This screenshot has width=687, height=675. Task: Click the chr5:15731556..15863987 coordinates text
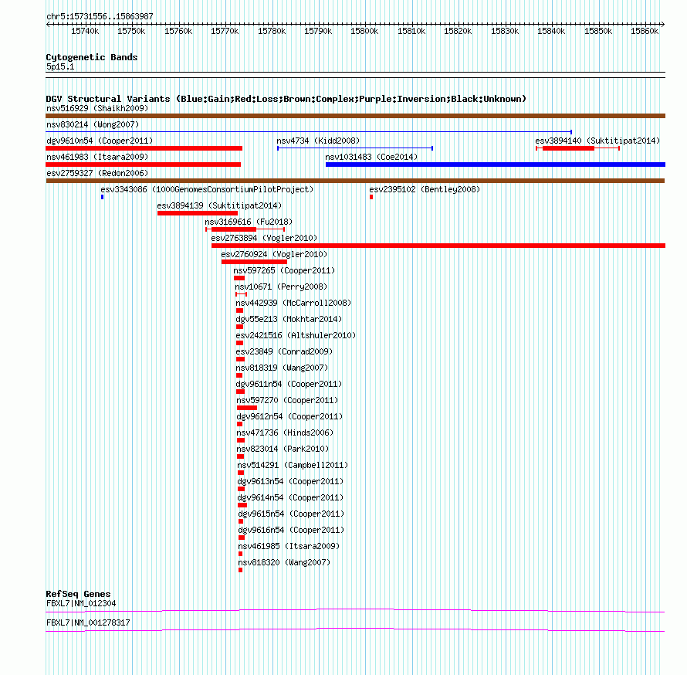(x=100, y=17)
